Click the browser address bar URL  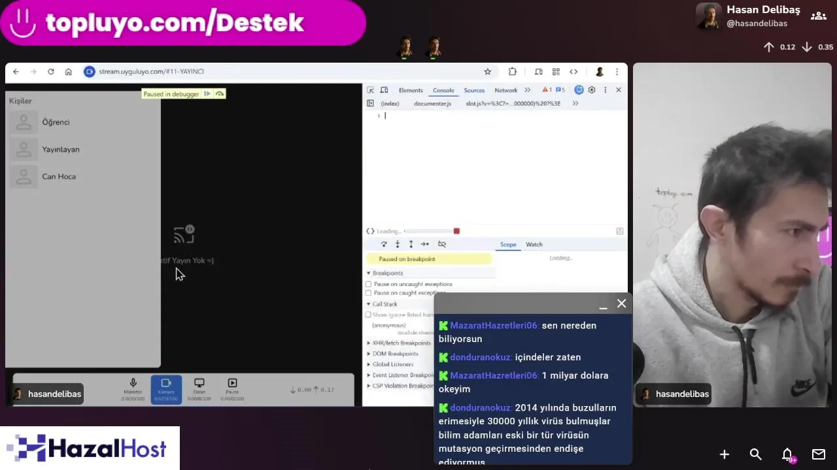click(x=151, y=72)
